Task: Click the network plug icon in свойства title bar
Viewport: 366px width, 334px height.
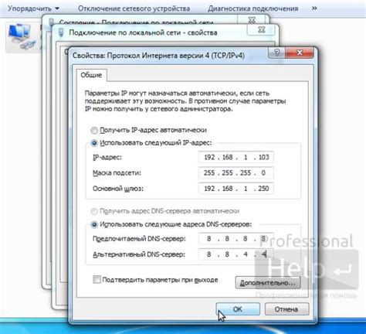Action: pos(61,32)
